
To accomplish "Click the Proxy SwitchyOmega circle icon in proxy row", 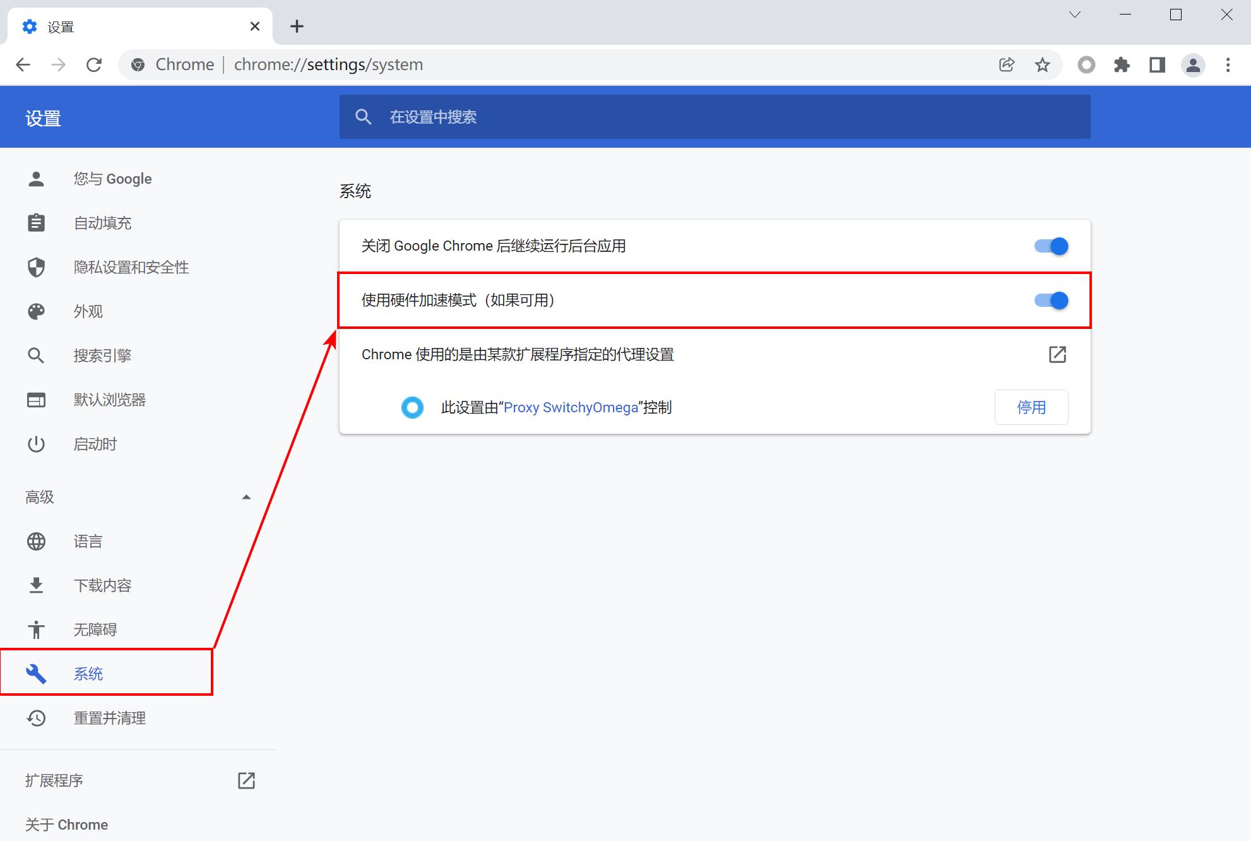I will (413, 407).
